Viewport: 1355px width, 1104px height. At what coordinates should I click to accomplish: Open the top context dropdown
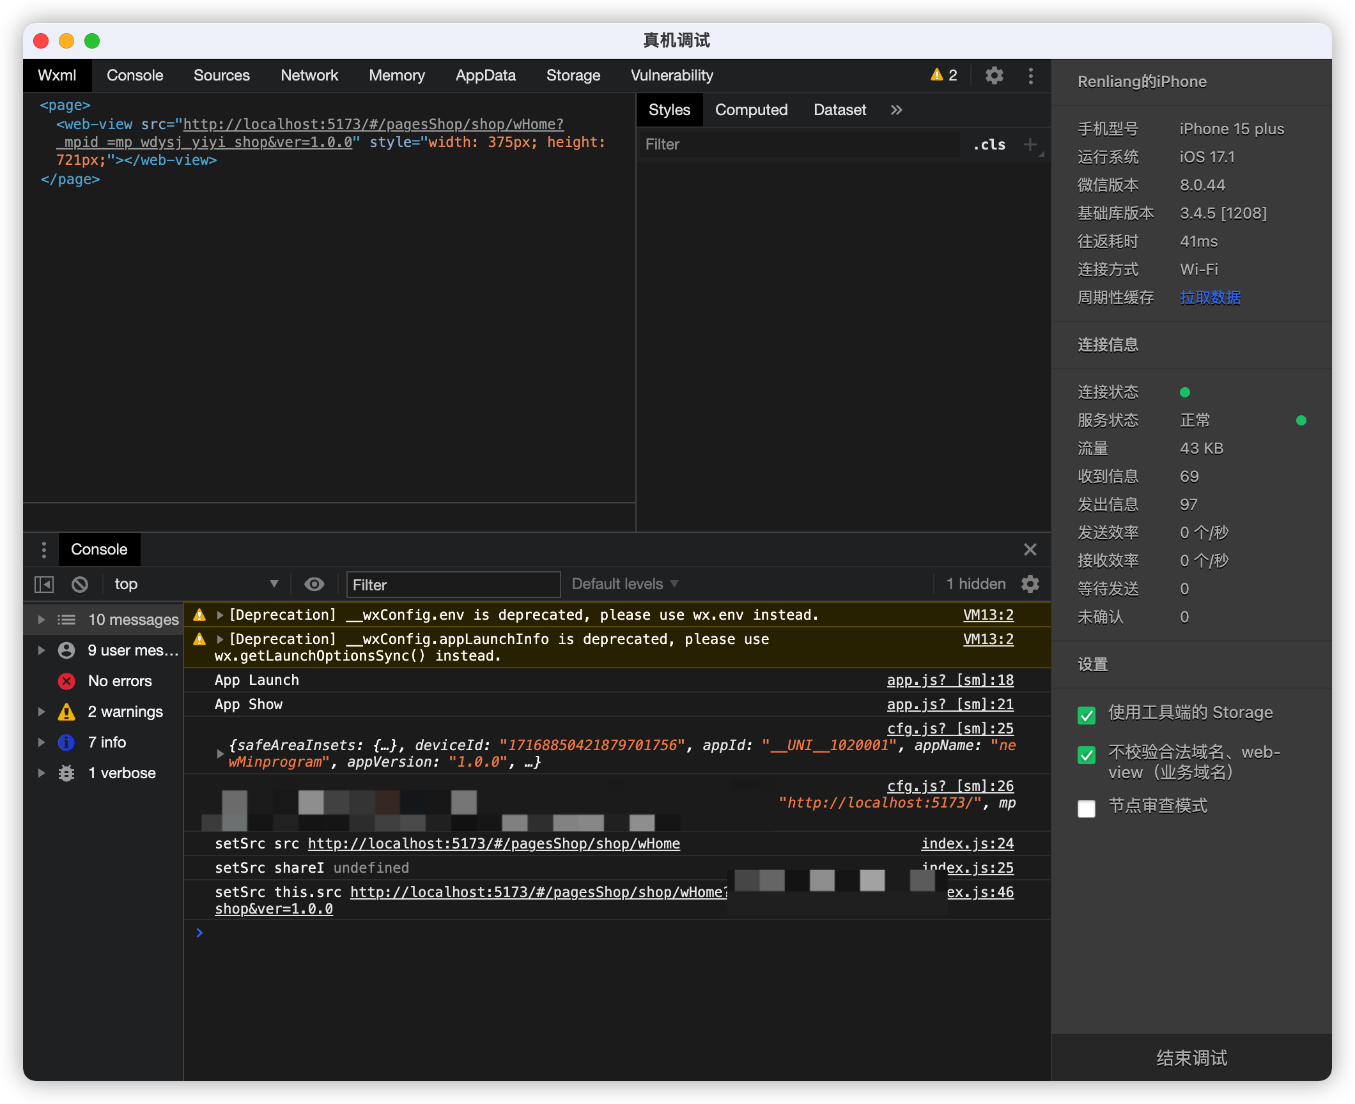[195, 584]
